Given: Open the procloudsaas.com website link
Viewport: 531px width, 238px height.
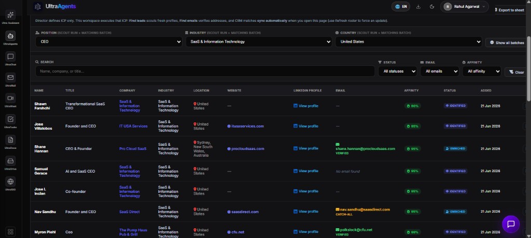Looking at the screenshot, I should [x=245, y=149].
